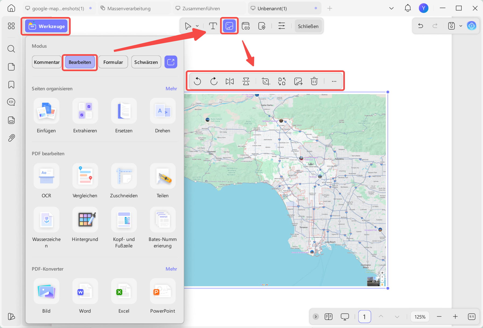
Task: Launch the OCR tool
Action: (46, 181)
